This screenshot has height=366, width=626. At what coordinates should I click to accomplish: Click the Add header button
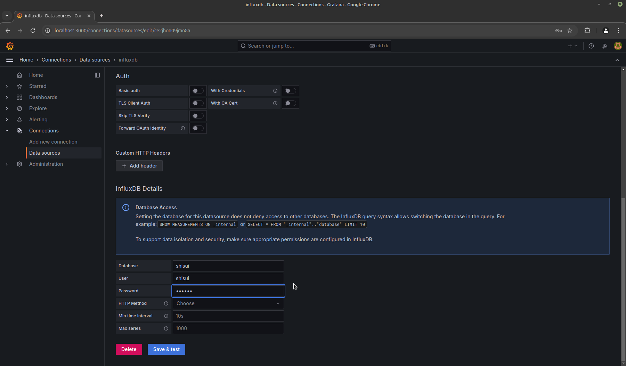tap(139, 166)
